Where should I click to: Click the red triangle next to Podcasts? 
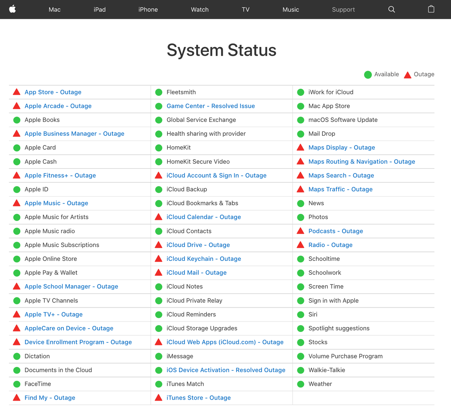coord(300,231)
